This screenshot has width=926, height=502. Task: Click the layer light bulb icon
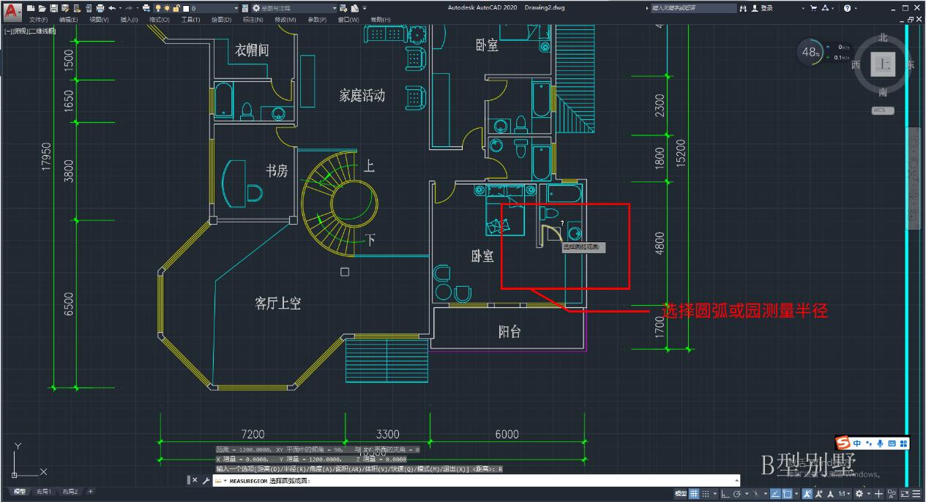point(159,7)
